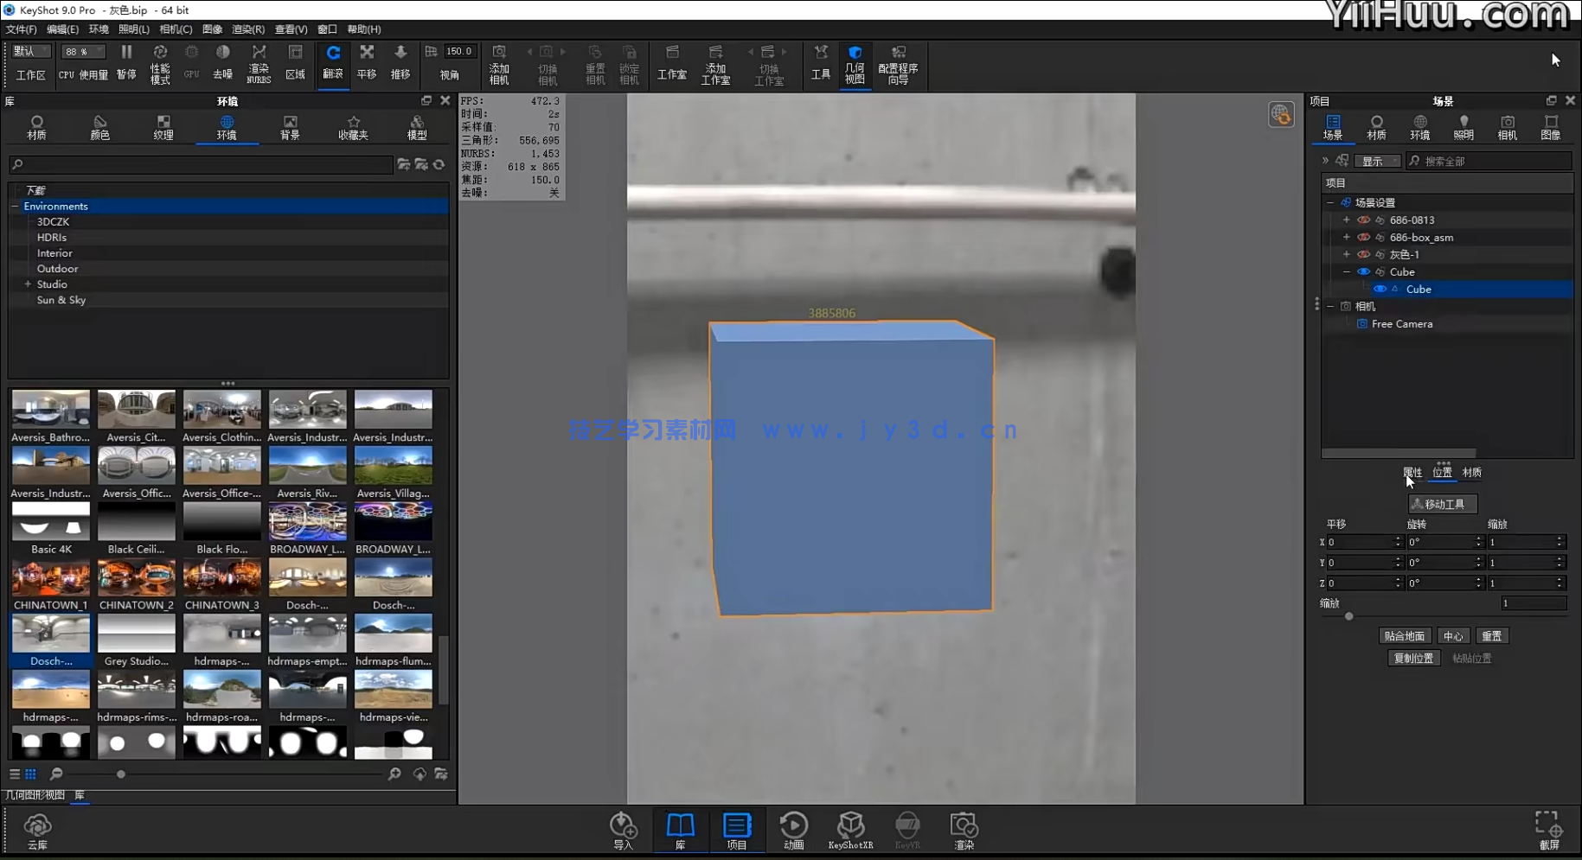Image resolution: width=1582 pixels, height=860 pixels.
Task: Hide the 686-0813 model visibility eye
Action: pos(1363,220)
